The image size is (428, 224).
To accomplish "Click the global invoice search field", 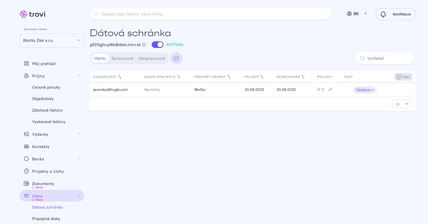I will point(211,14).
